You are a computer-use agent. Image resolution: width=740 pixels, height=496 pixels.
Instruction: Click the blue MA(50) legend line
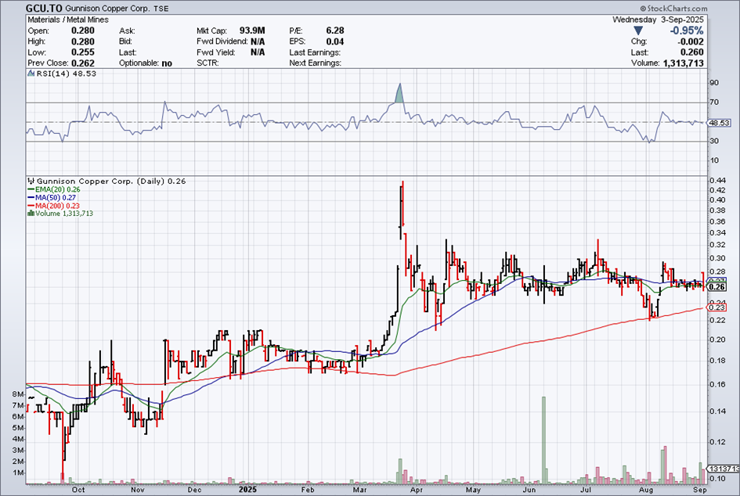(31, 198)
